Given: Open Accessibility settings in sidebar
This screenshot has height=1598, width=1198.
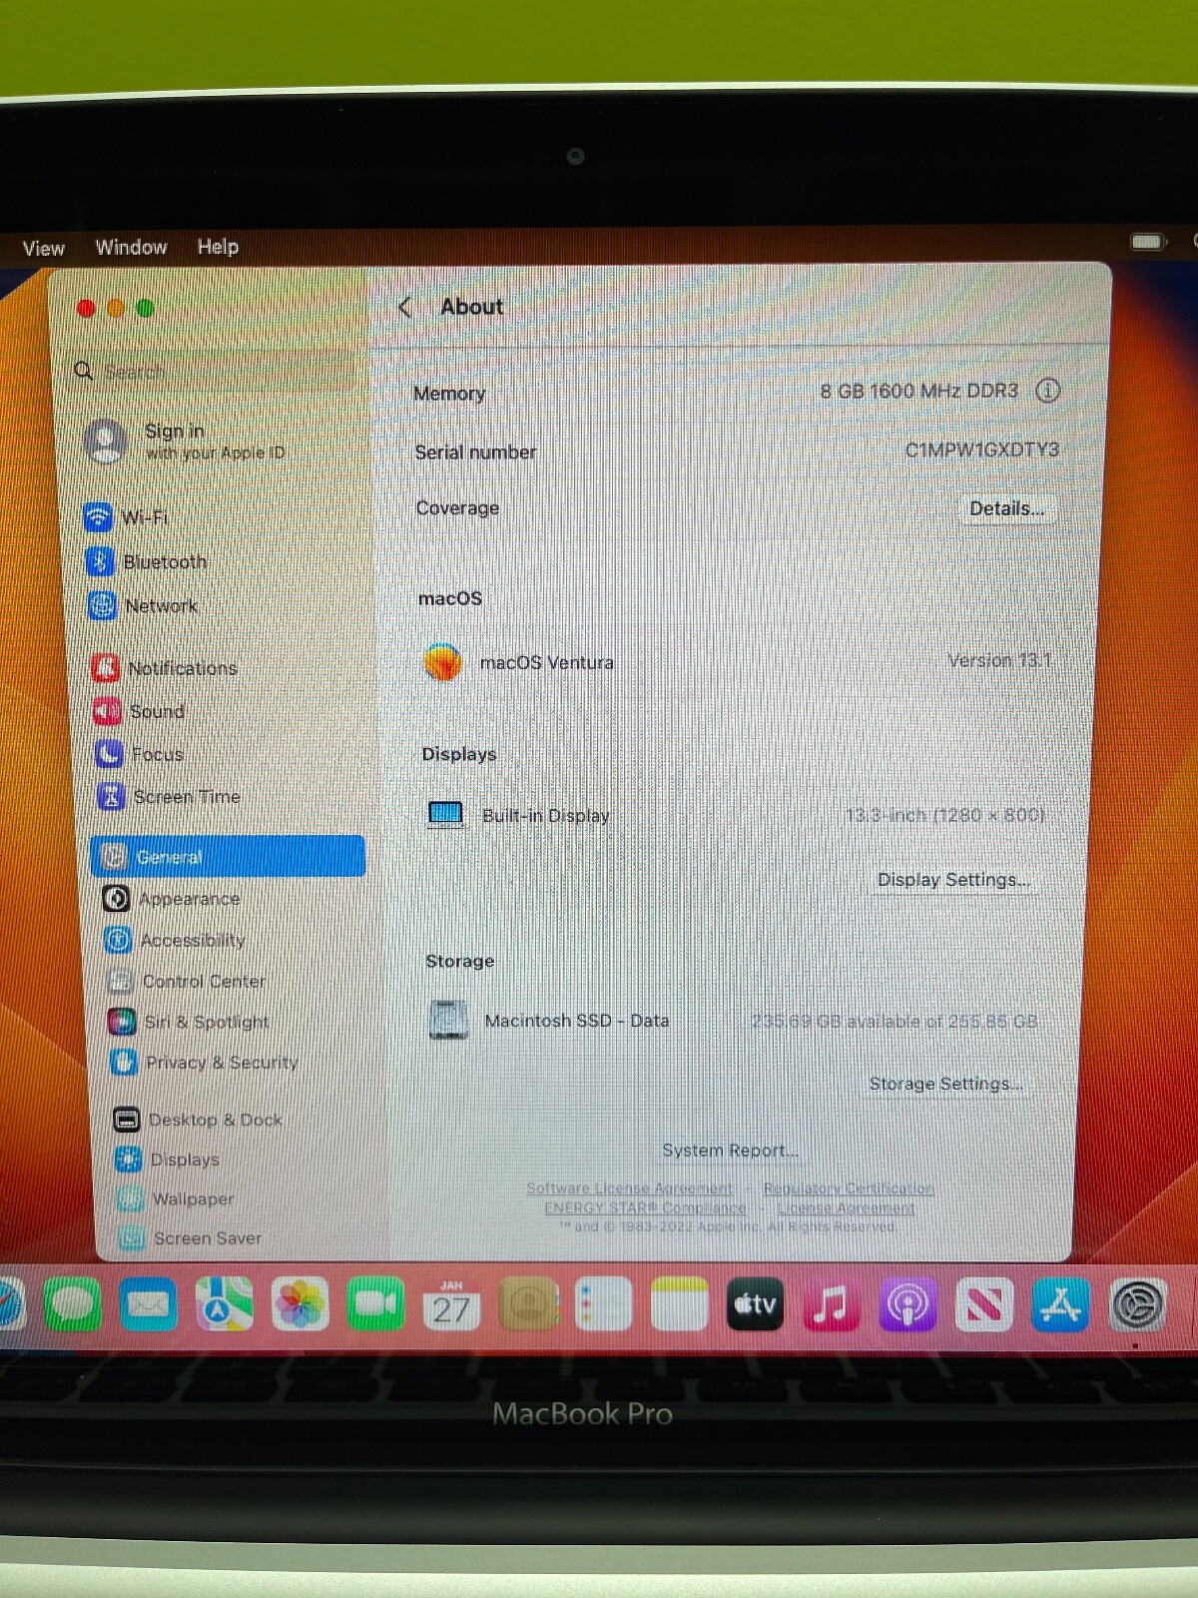Looking at the screenshot, I should tap(175, 940).
